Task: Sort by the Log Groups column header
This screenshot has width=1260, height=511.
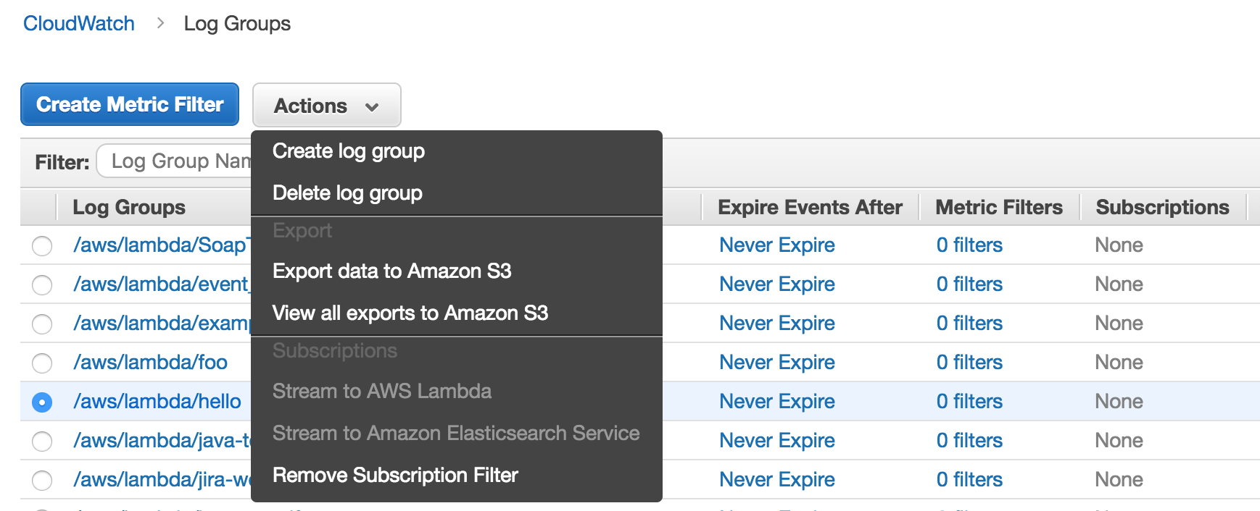Action: tap(128, 207)
